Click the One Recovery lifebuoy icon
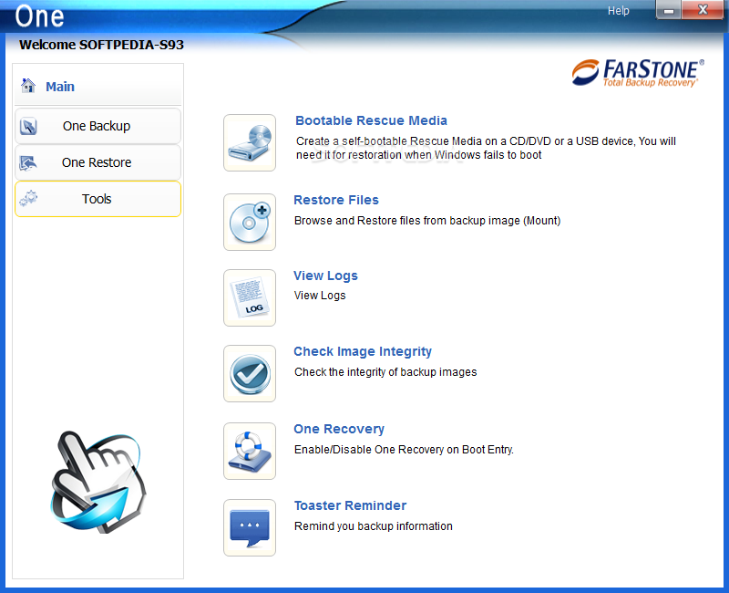Image resolution: width=729 pixels, height=593 pixels. [250, 451]
